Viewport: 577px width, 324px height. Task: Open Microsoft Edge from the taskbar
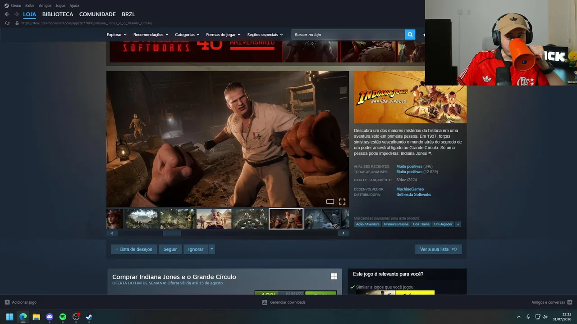click(x=23, y=317)
